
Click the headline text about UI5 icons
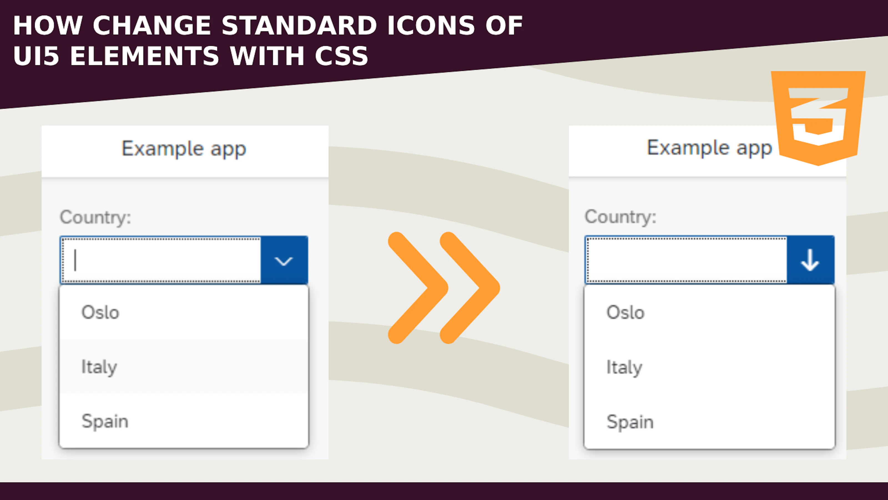[268, 41]
